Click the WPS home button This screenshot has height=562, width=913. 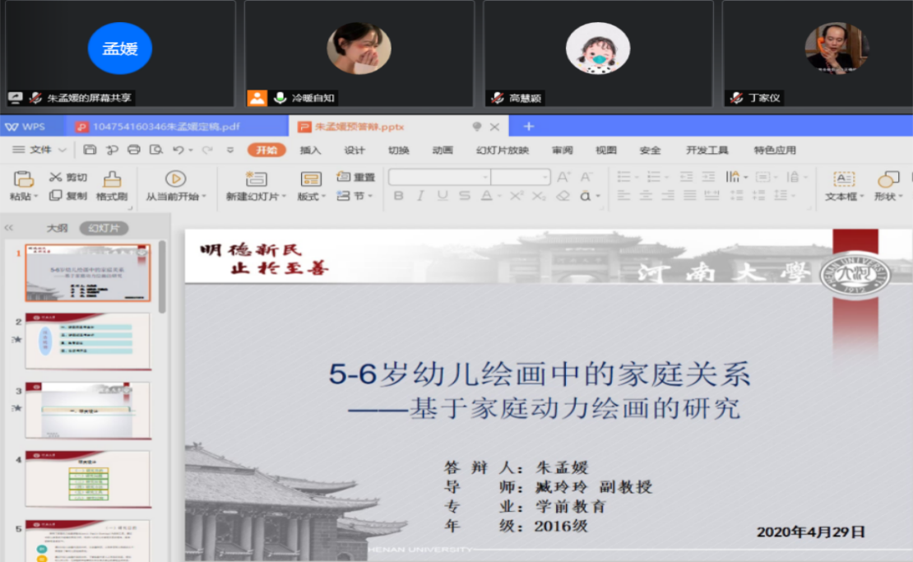tap(25, 127)
